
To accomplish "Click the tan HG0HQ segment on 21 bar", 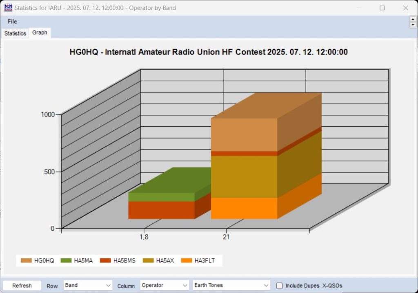I will [244, 134].
